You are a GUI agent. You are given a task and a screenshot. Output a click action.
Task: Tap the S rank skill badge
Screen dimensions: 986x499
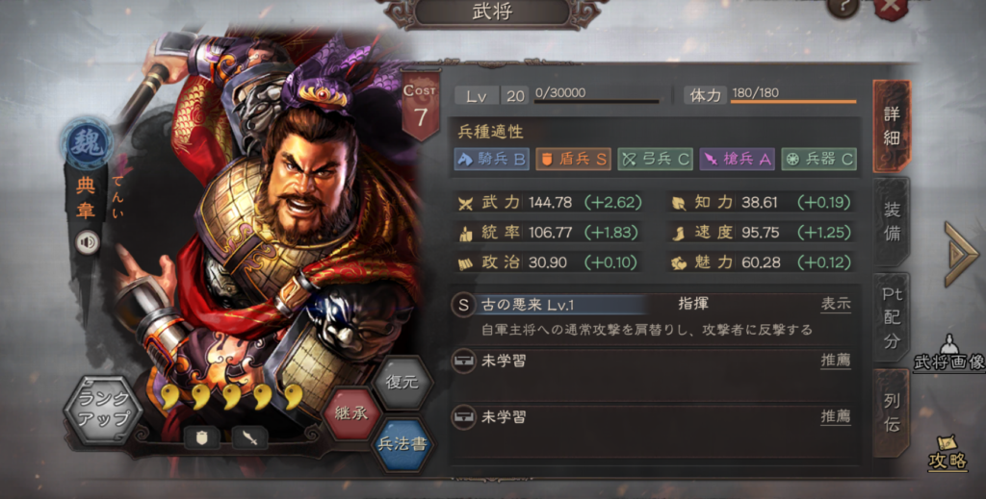point(463,305)
